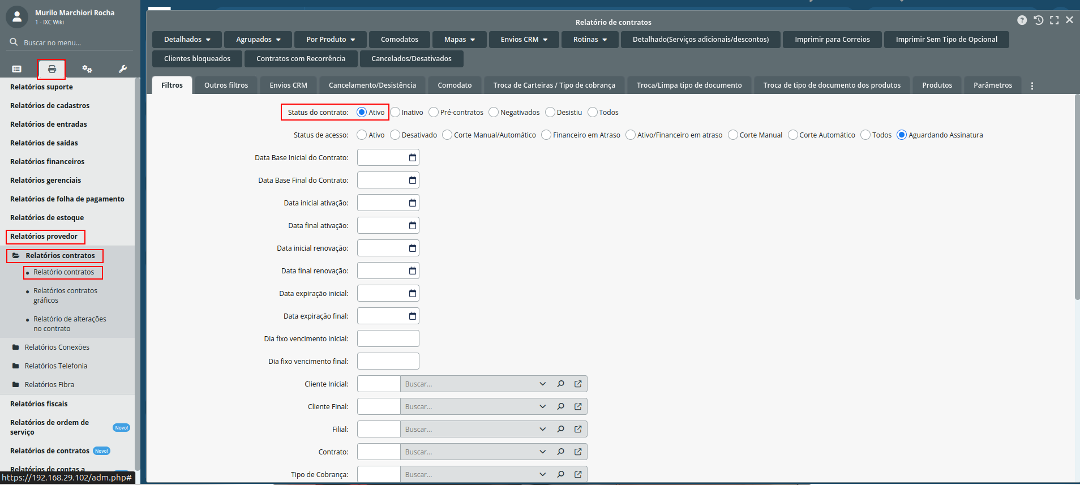The image size is (1080, 485).
Task: Open the wrench tools sidebar icon
Action: click(122, 69)
